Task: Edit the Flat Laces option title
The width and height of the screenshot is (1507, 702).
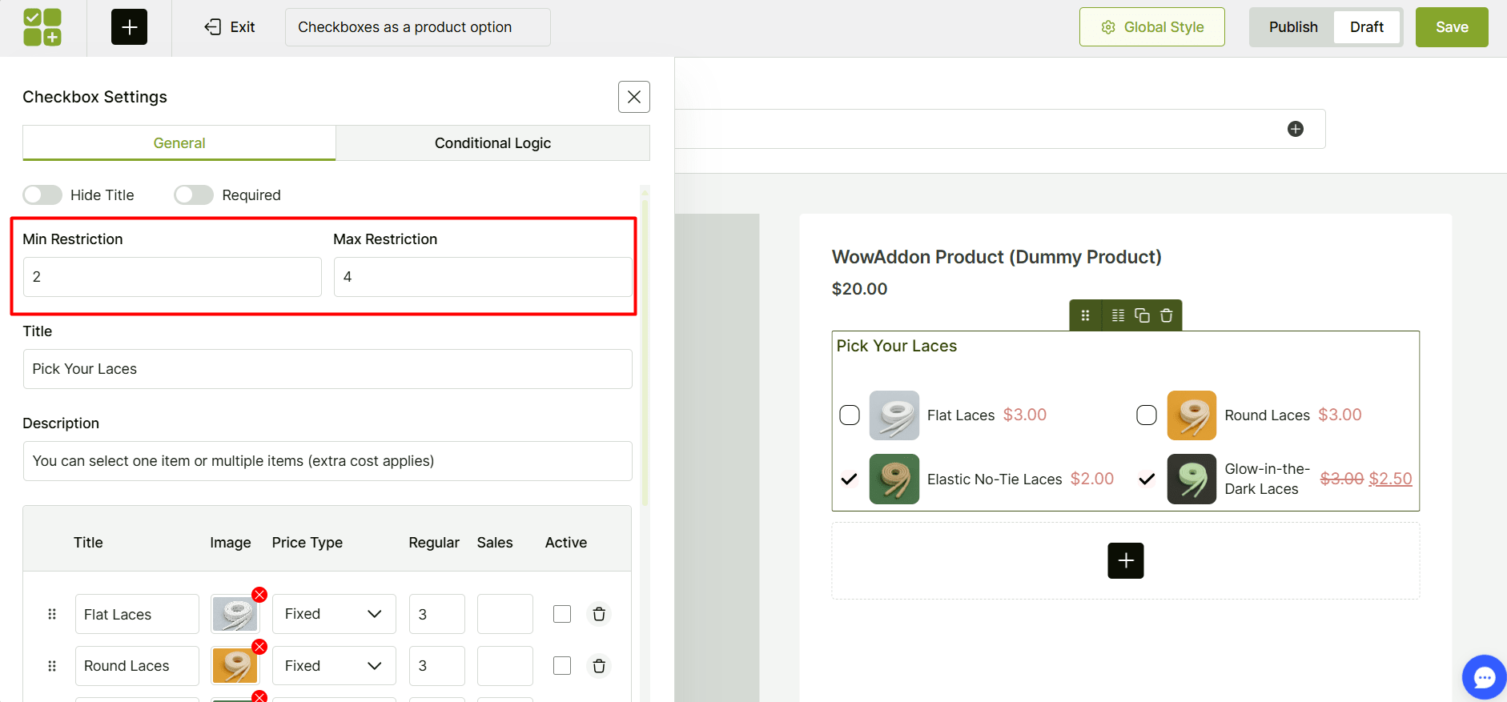Action: [x=137, y=614]
